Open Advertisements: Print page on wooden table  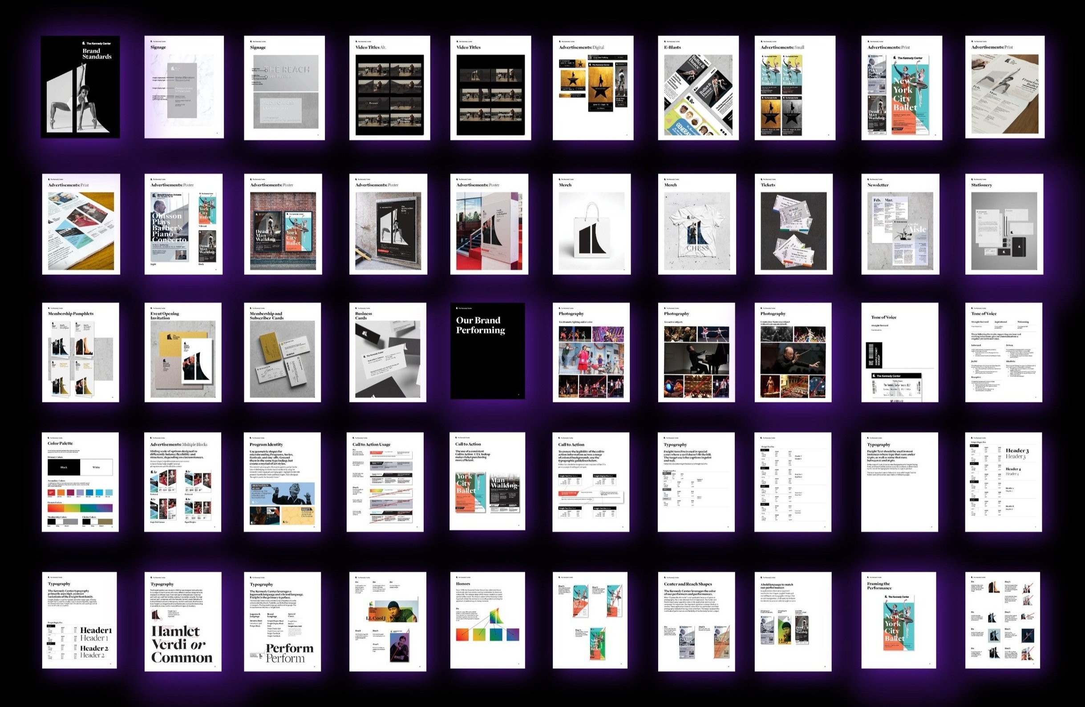pyautogui.click(x=1005, y=87)
